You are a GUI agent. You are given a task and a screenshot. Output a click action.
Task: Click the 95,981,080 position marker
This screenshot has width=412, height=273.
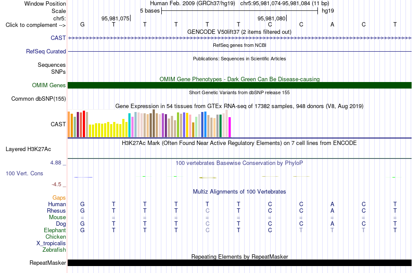tap(271, 18)
